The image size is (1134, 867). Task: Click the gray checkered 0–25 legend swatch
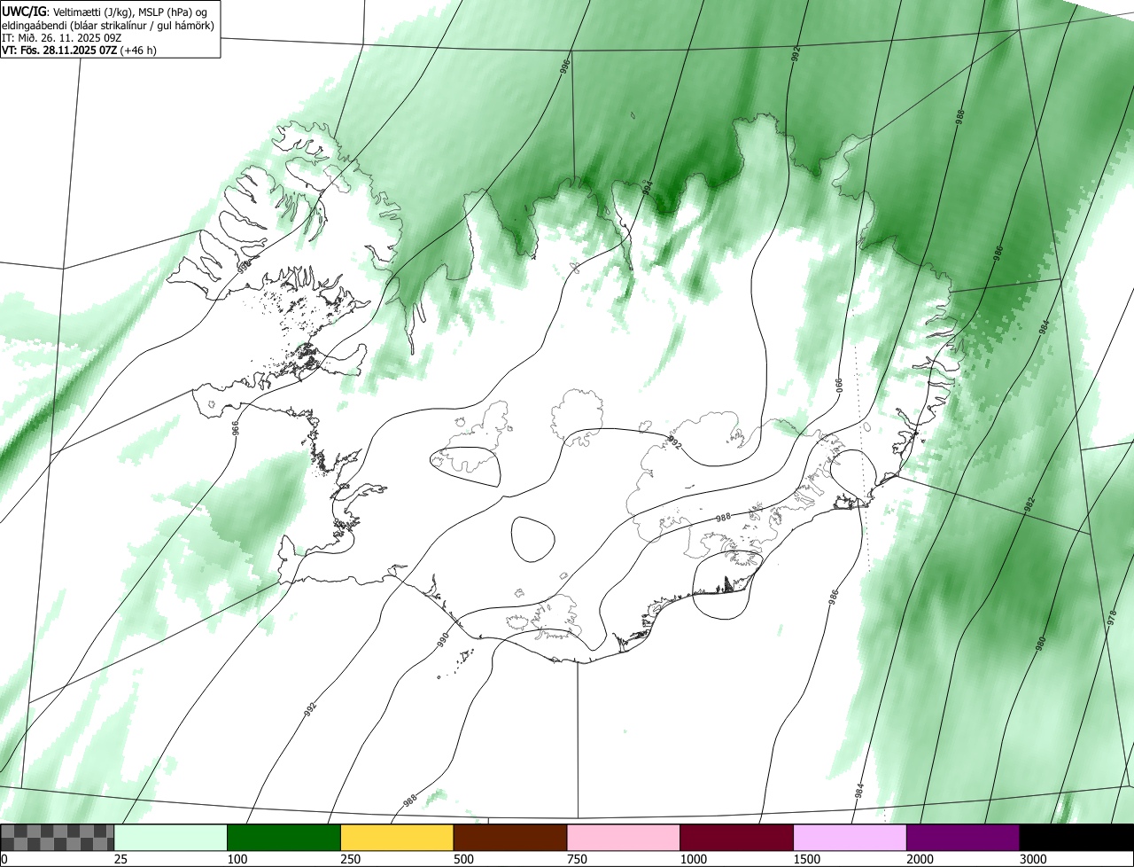(58, 838)
